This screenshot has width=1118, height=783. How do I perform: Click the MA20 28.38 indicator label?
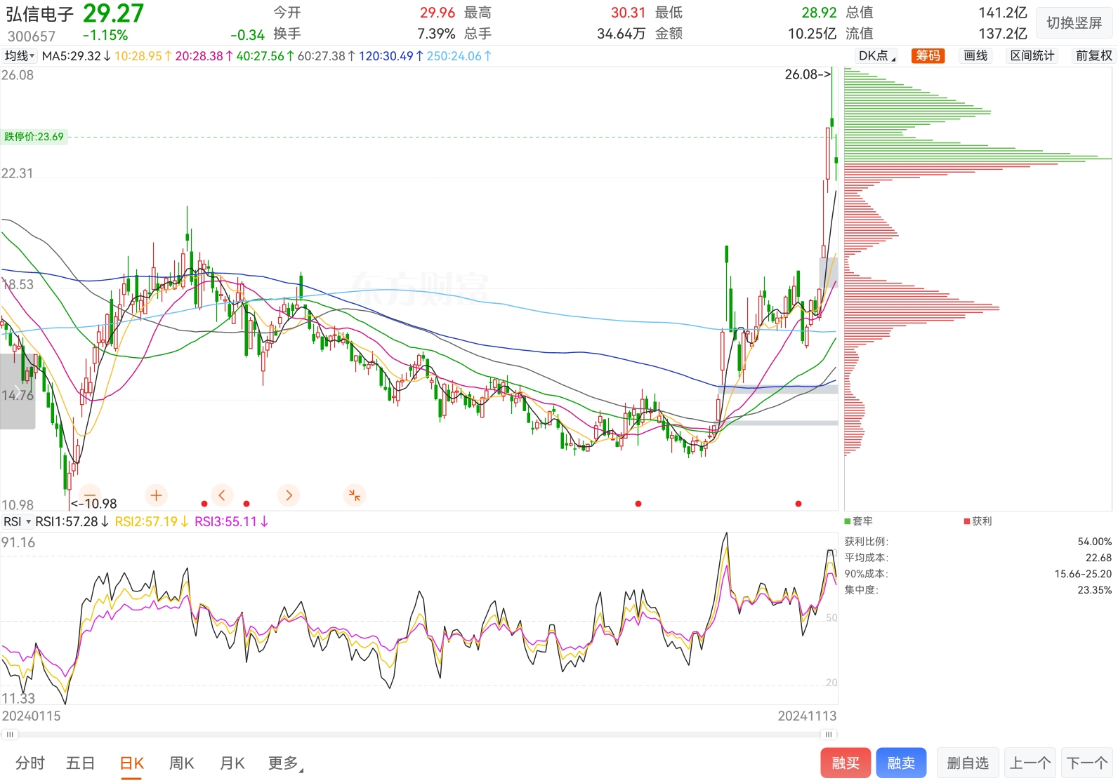click(x=204, y=55)
